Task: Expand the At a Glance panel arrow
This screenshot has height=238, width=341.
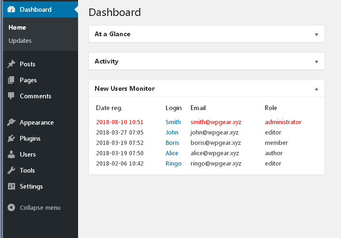Action: (x=317, y=34)
